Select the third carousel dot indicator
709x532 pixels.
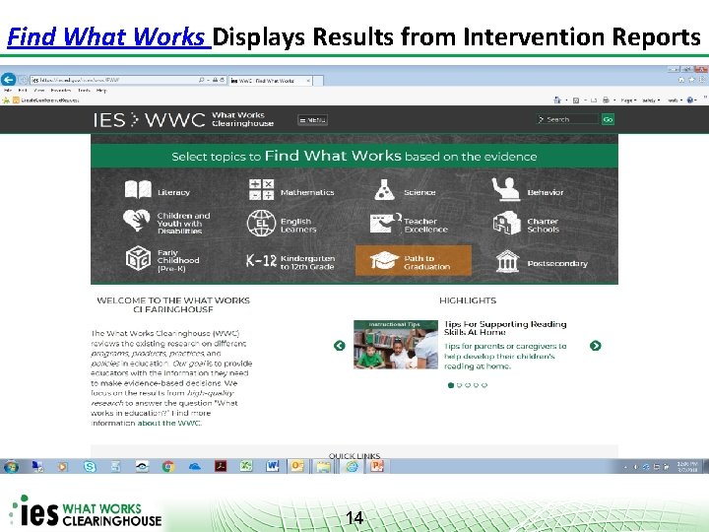(468, 385)
